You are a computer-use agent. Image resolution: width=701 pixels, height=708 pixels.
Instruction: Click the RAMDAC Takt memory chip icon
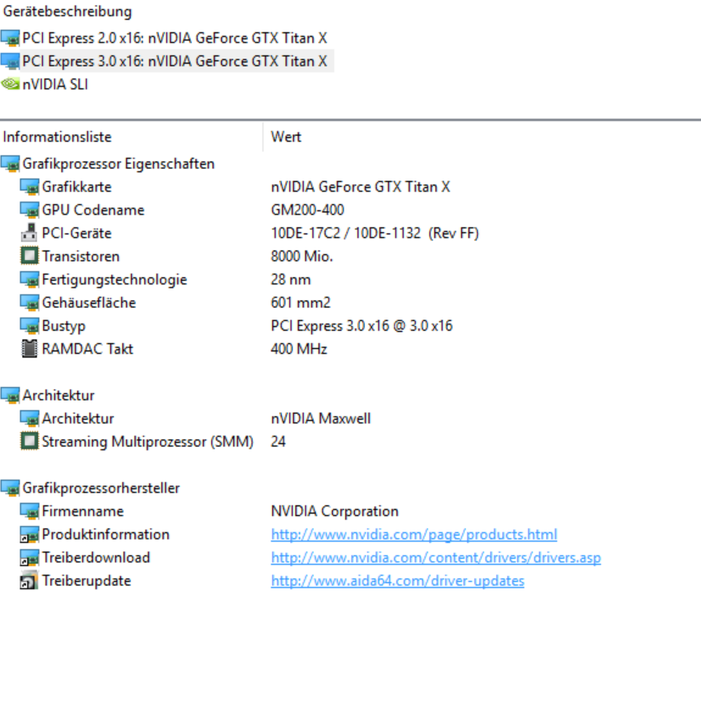pyautogui.click(x=29, y=349)
